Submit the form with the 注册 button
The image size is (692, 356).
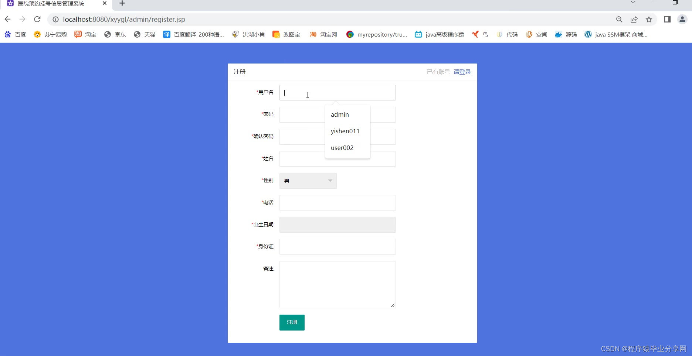coord(292,322)
